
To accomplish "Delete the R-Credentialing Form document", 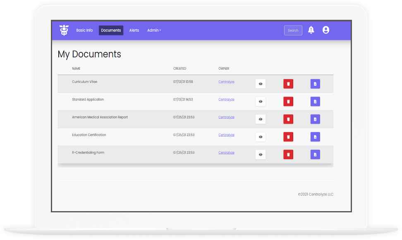I will coord(288,155).
